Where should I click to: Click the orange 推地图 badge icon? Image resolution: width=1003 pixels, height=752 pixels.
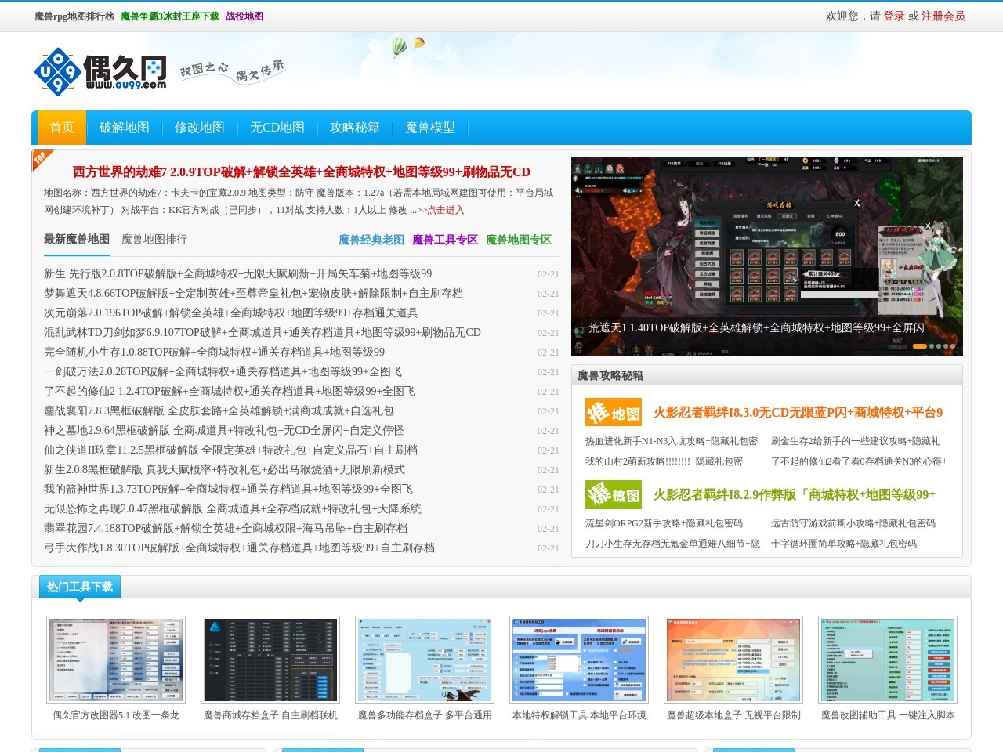(614, 413)
